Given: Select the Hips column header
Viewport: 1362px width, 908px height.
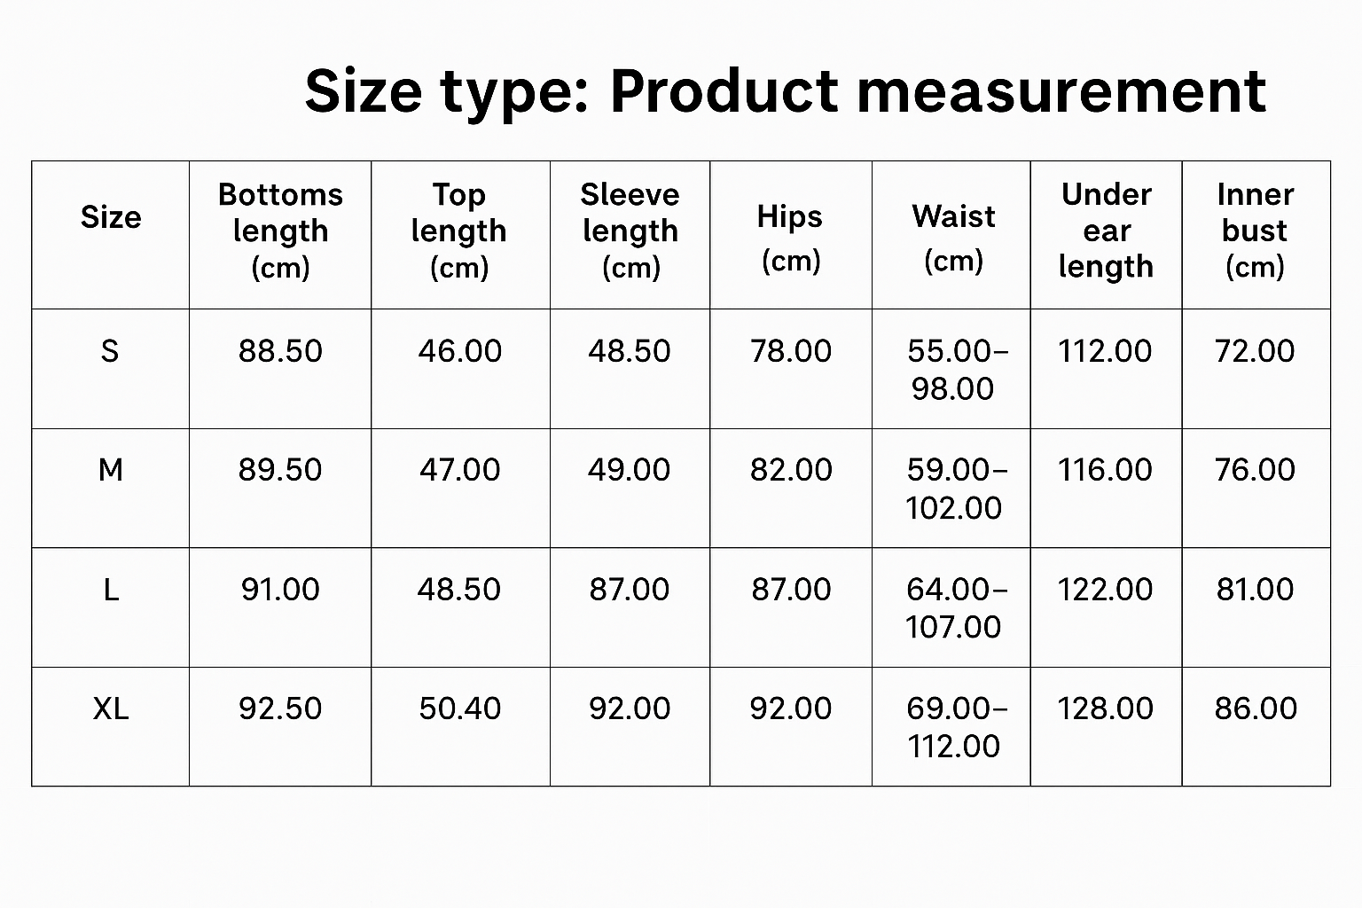Looking at the screenshot, I should point(790,237).
